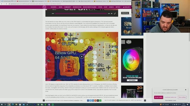
Task: Open the be quiet! 20 years advertisement
Action: [x=132, y=92]
